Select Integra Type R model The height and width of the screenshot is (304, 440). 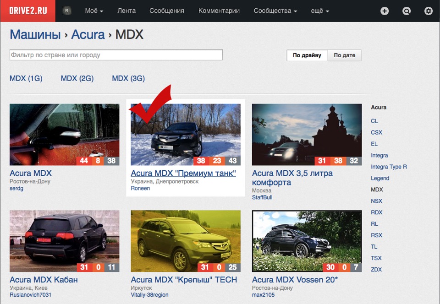(x=389, y=167)
